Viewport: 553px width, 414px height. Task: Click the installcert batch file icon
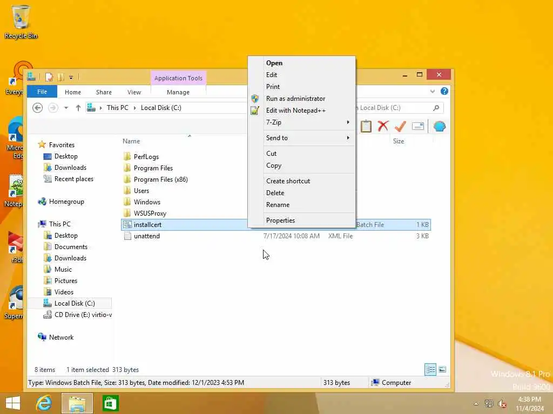(127, 225)
